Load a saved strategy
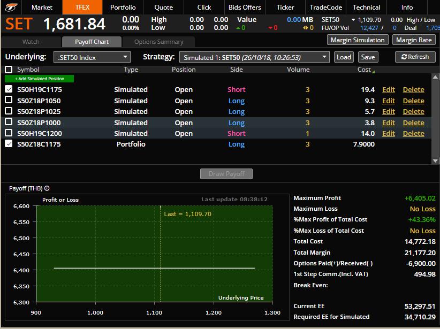Image resolution: width=440 pixels, height=329 pixels. (x=344, y=57)
